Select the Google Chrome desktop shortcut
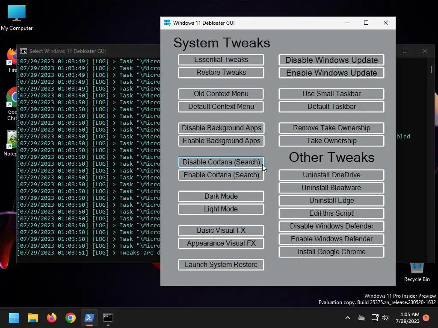Viewport: 438px width, 328px height. (12, 104)
